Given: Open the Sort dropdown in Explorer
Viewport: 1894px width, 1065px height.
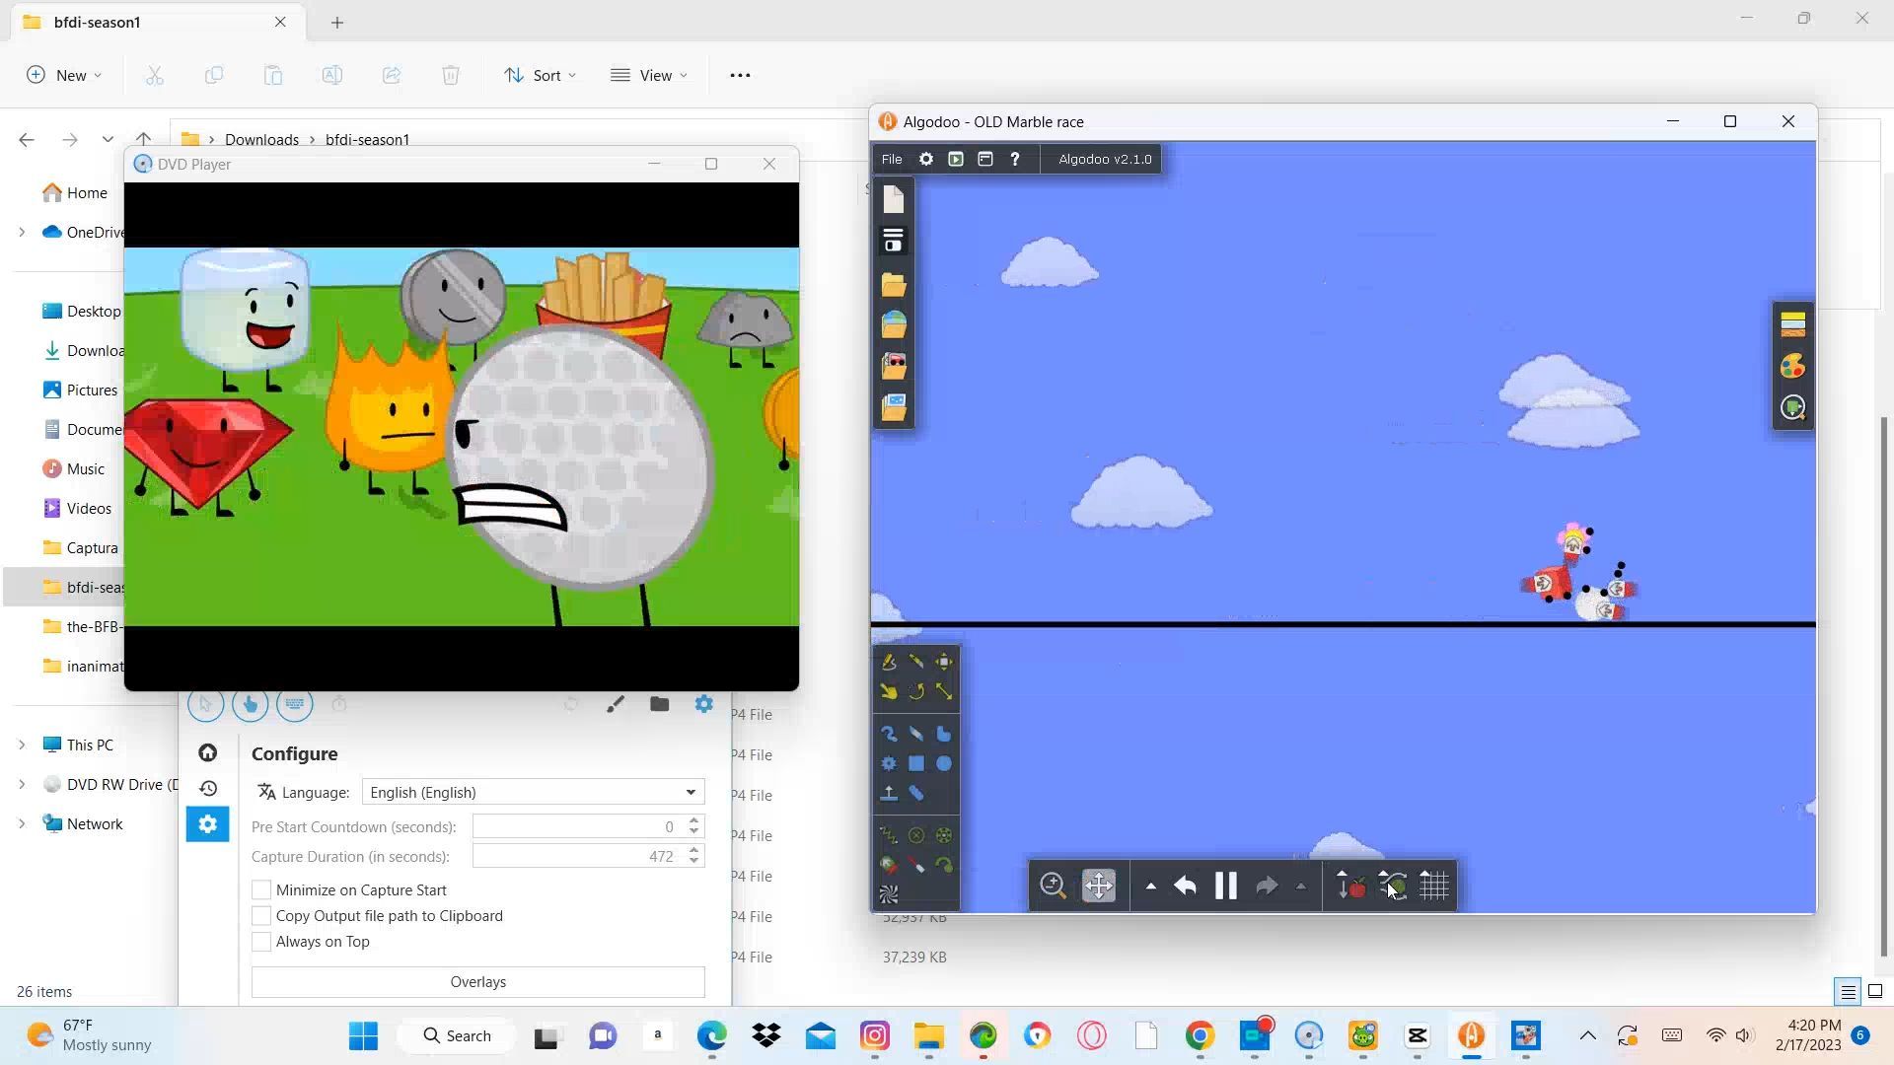Looking at the screenshot, I should pos(540,75).
